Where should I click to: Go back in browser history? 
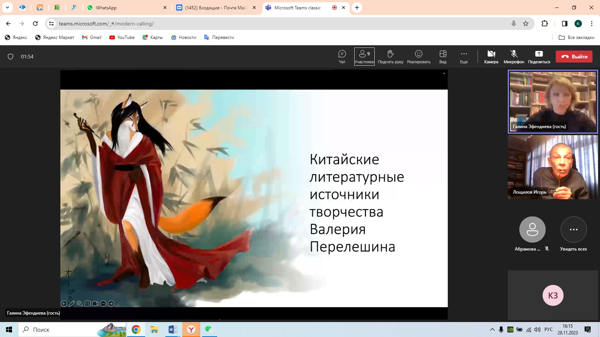[x=8, y=24]
